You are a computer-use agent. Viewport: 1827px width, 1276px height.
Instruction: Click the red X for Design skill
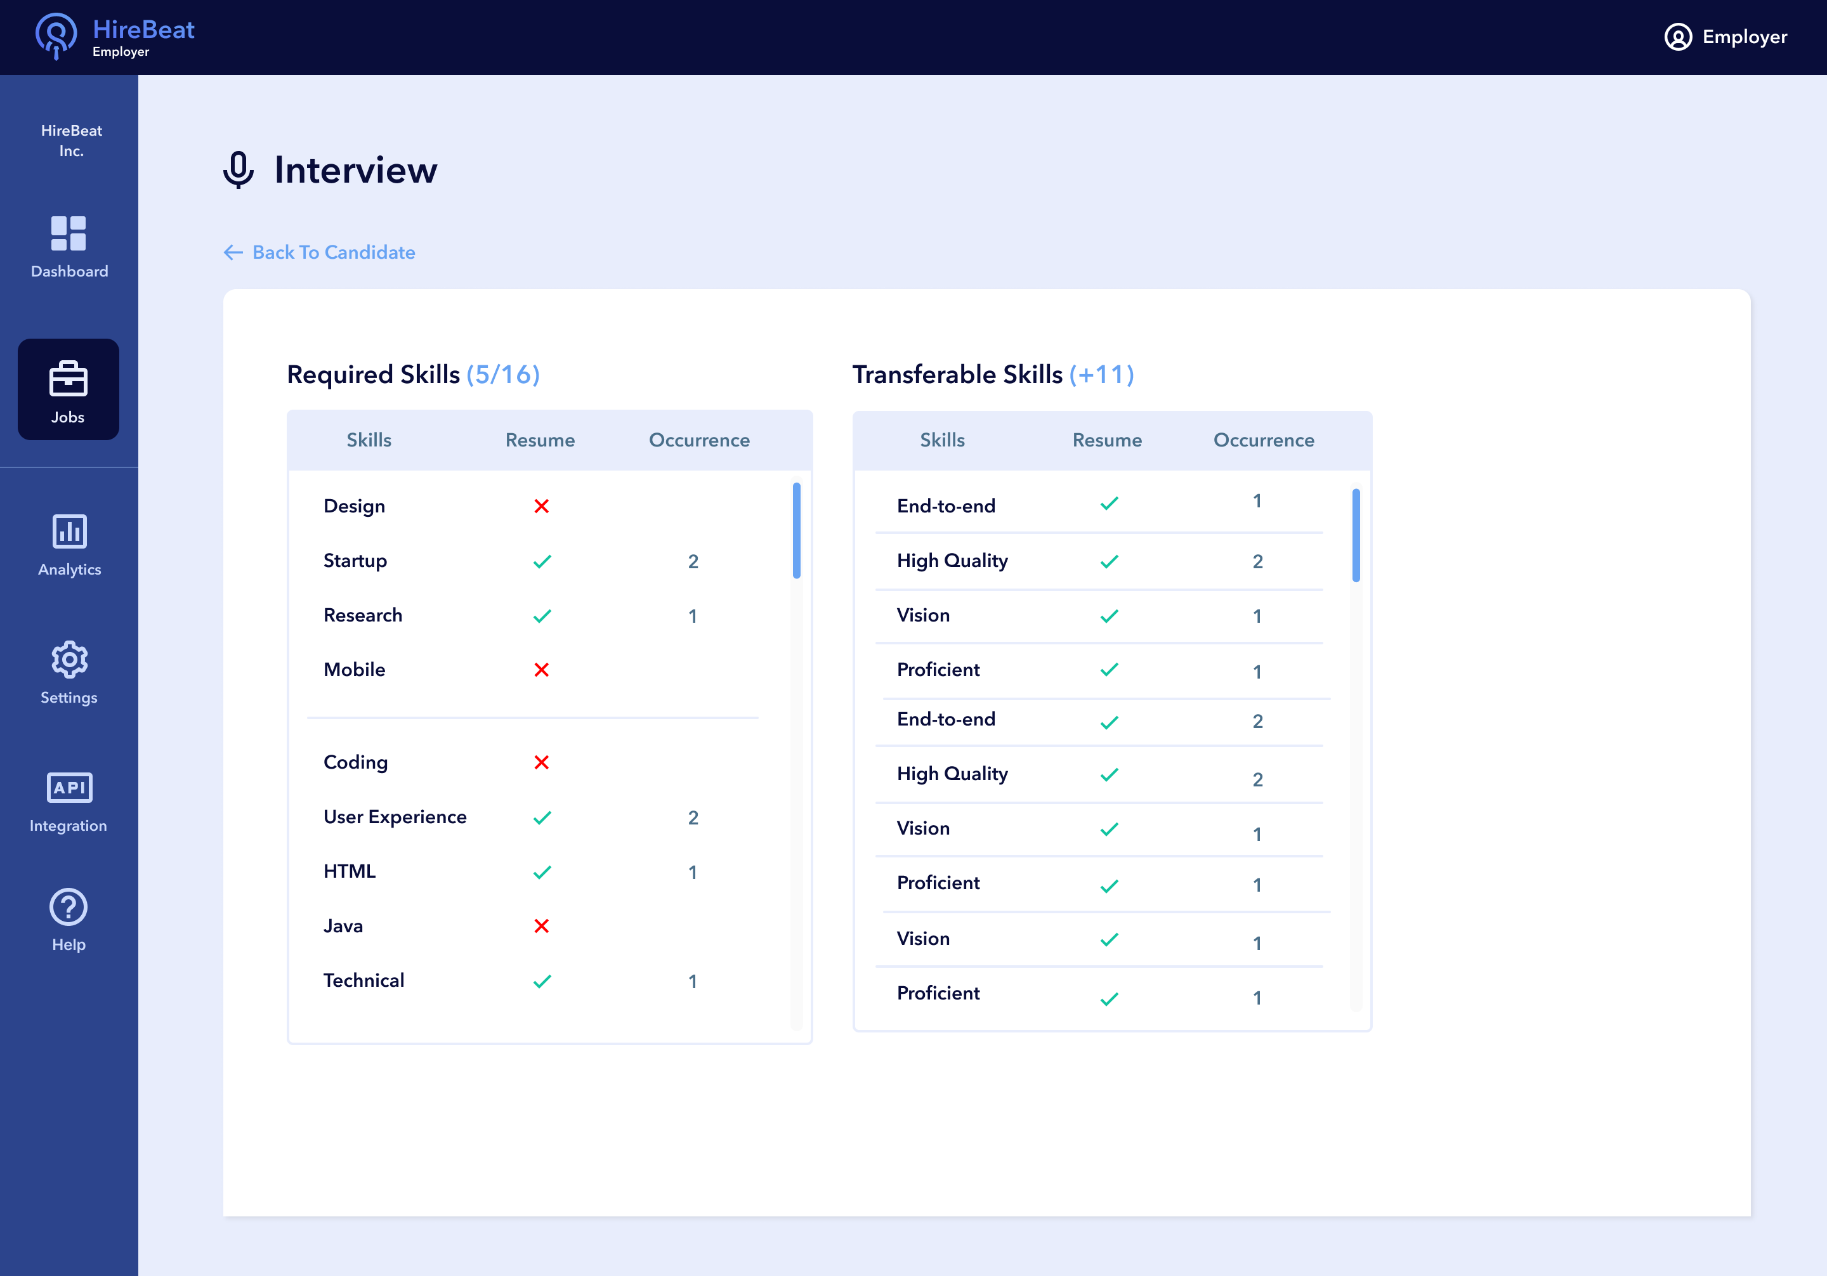(542, 506)
